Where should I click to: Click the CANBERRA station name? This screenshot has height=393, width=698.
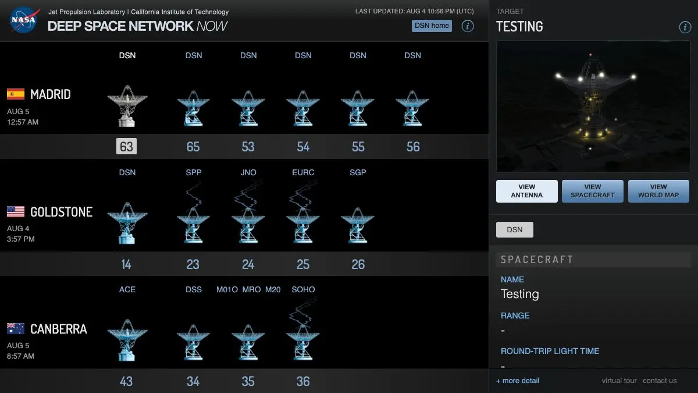(x=59, y=329)
